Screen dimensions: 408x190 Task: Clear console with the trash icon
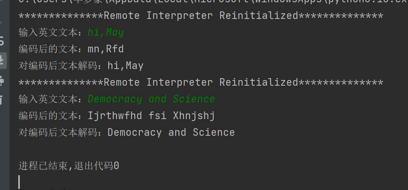[1, 99]
